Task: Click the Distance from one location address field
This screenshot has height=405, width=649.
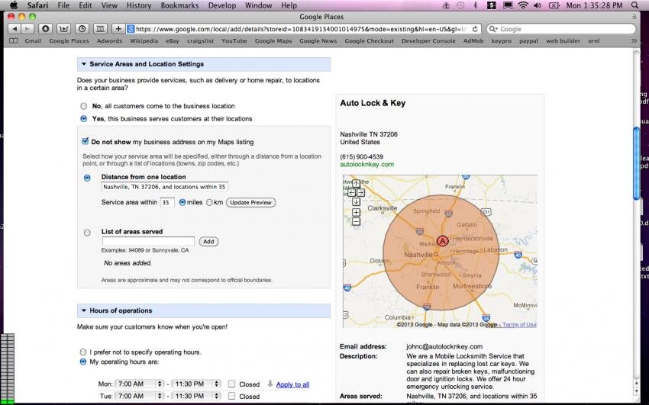Action: click(x=165, y=187)
